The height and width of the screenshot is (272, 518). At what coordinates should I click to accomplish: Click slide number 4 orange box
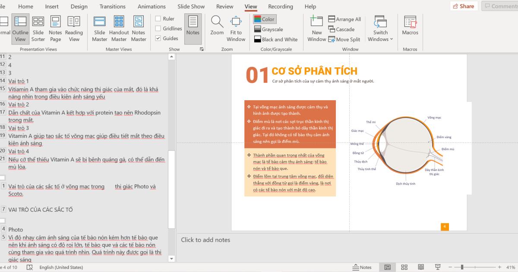445,226
